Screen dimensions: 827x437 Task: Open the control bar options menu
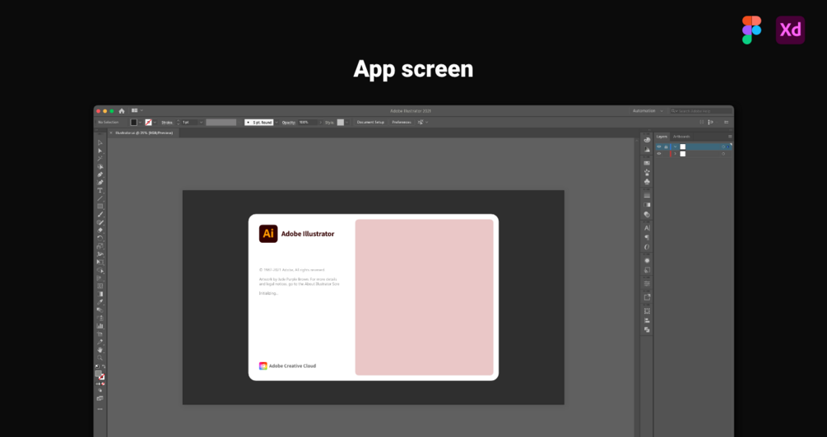coord(727,123)
